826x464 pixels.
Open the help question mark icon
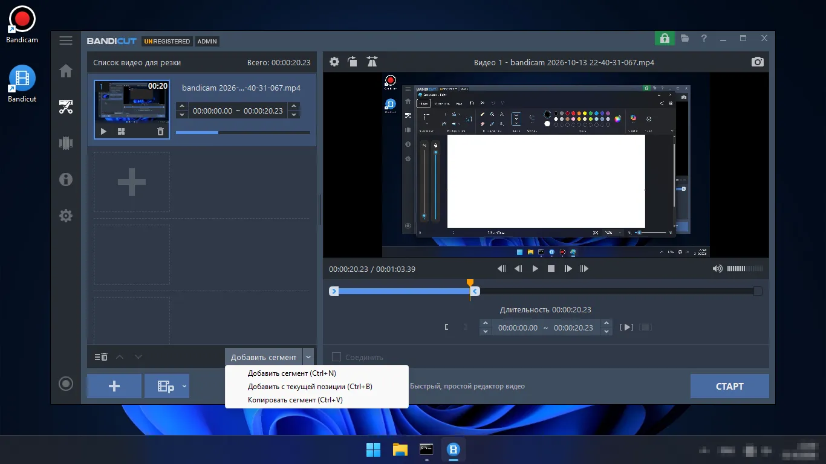[704, 38]
